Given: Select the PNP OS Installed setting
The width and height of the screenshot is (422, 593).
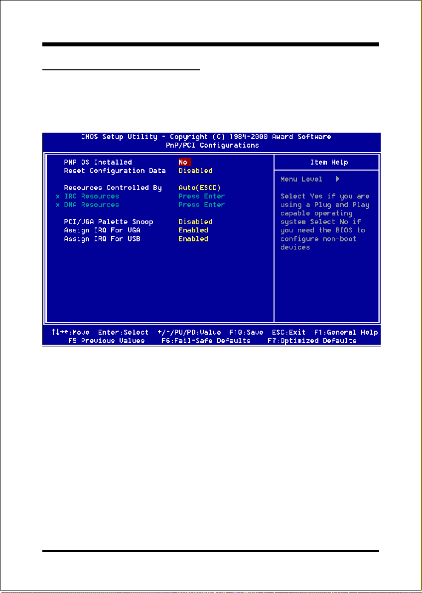Looking at the screenshot, I should pos(98,162).
